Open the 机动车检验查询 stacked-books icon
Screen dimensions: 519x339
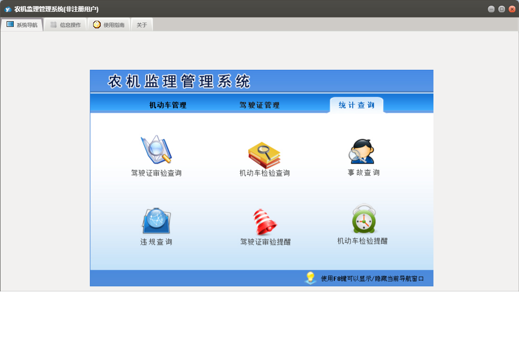pos(265,155)
